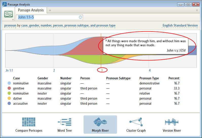Open the Compare Pericopes view
The height and width of the screenshot is (138, 202).
coord(29,125)
